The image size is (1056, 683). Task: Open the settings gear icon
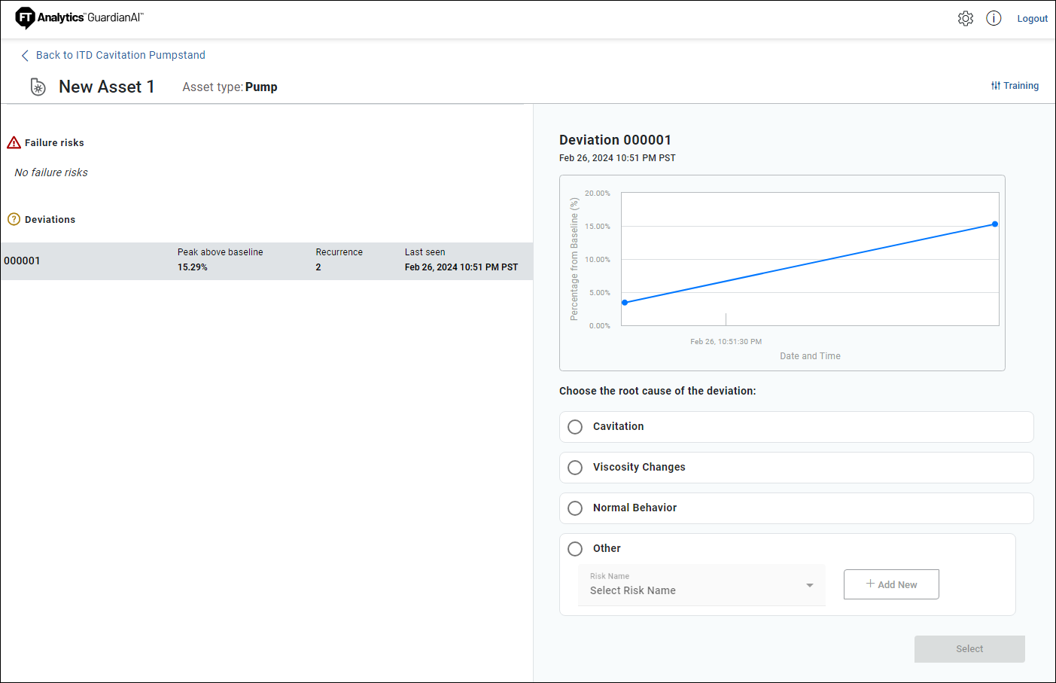click(965, 19)
